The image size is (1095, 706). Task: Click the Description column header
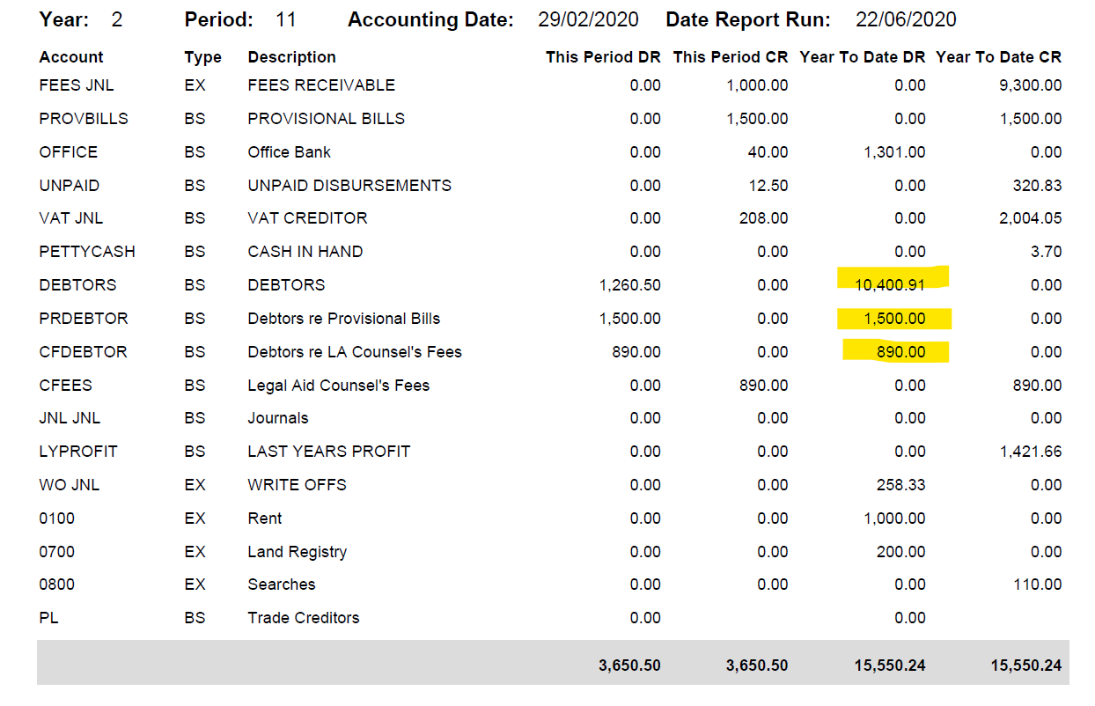[x=290, y=56]
